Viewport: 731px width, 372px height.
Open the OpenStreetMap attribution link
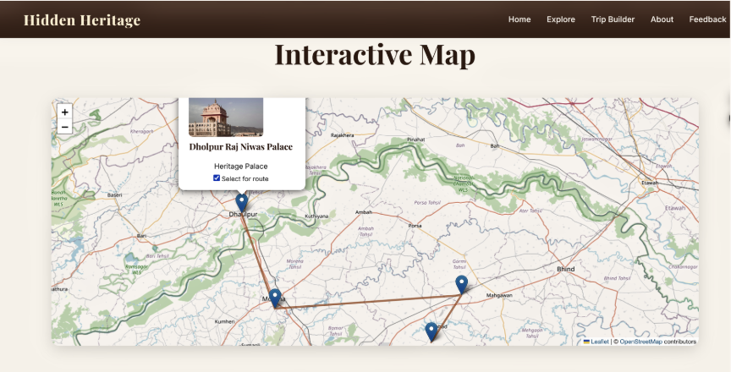tap(640, 342)
